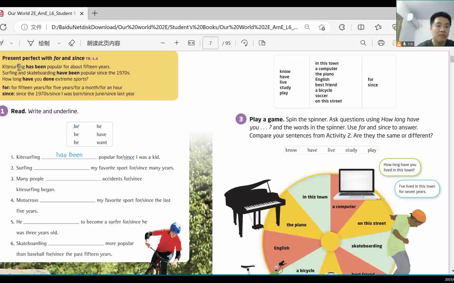Screen dimensions: 454x283
Task: Open split screen view icon
Action: pos(361,27)
